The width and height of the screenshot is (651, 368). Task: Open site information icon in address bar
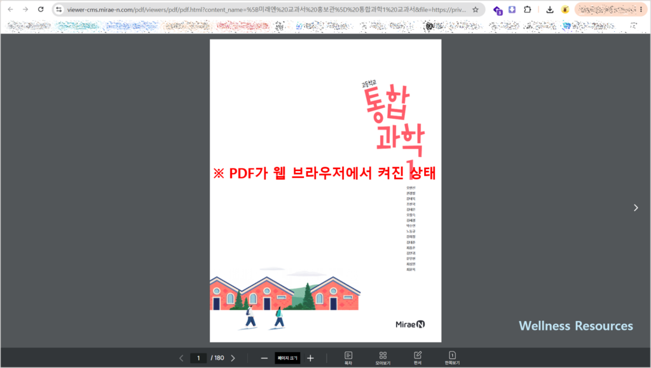click(x=59, y=9)
